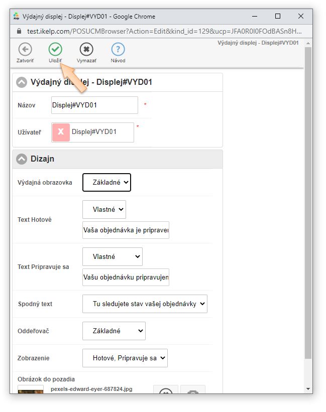This screenshot has height=412, width=326.
Task: Click the round remove-image icon beside filename
Action: [166, 390]
